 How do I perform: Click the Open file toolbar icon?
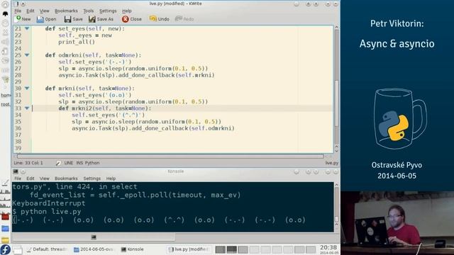click(x=40, y=19)
